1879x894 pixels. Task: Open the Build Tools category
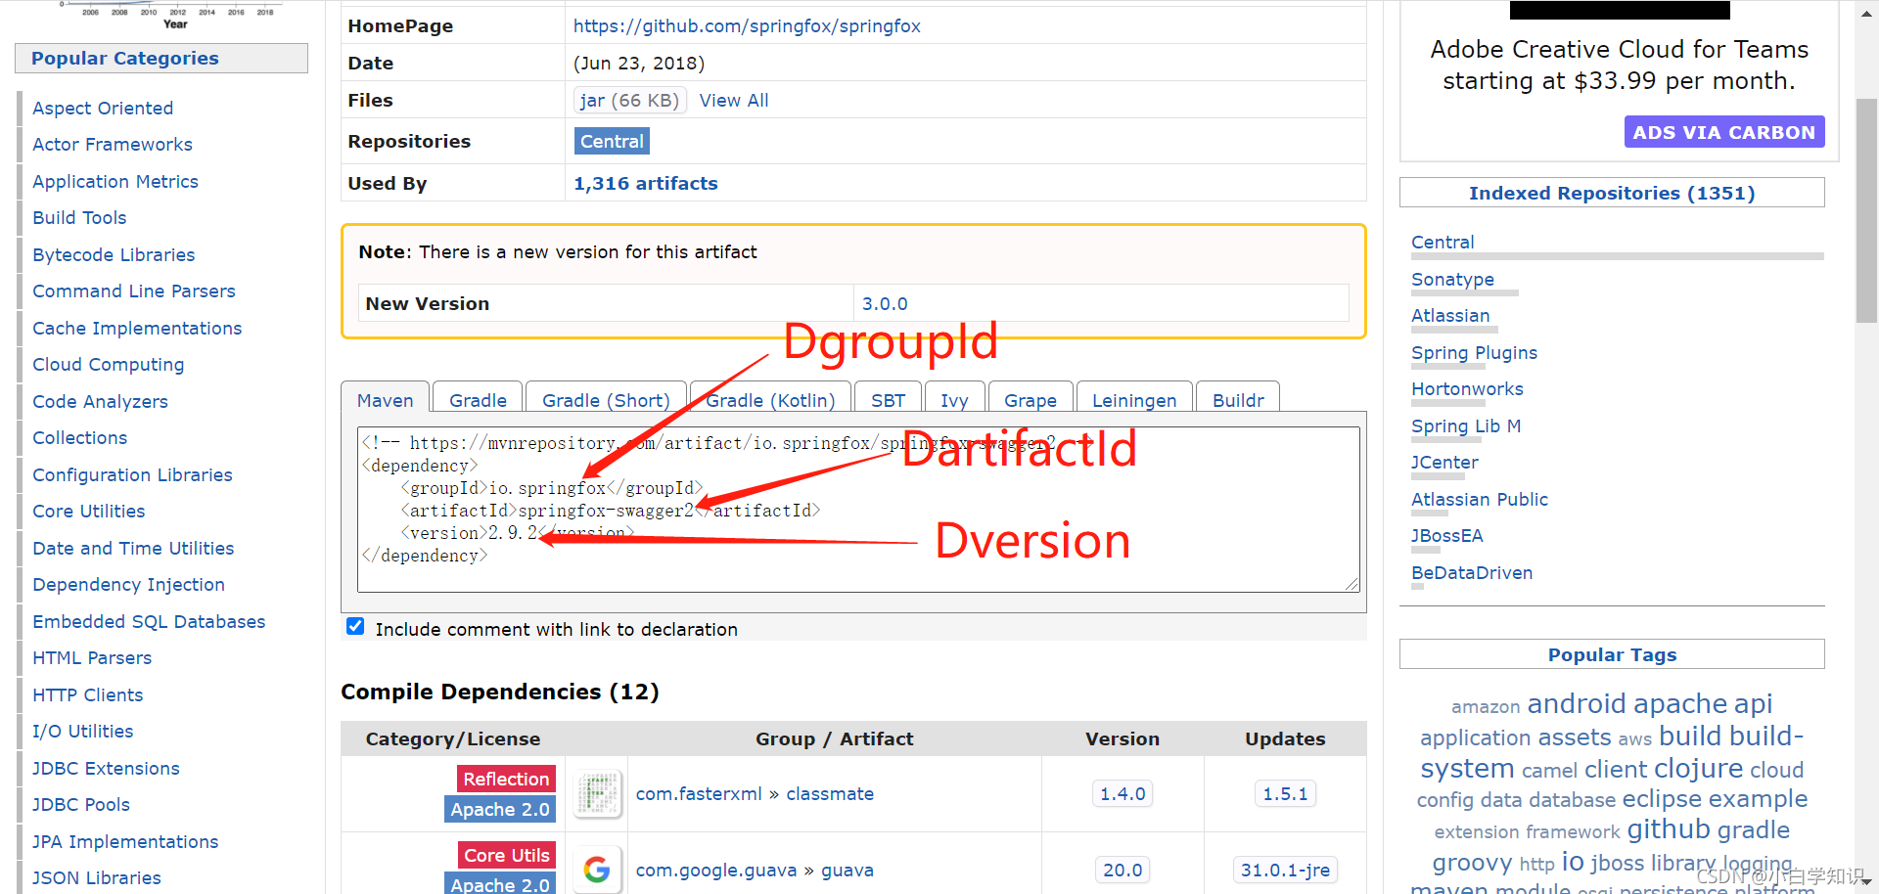point(79,218)
